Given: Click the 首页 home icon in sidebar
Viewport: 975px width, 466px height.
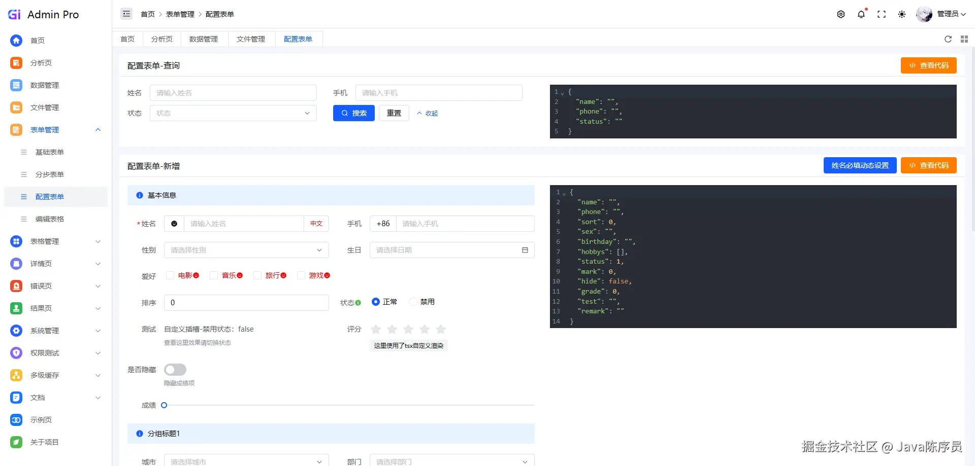Looking at the screenshot, I should pos(16,41).
